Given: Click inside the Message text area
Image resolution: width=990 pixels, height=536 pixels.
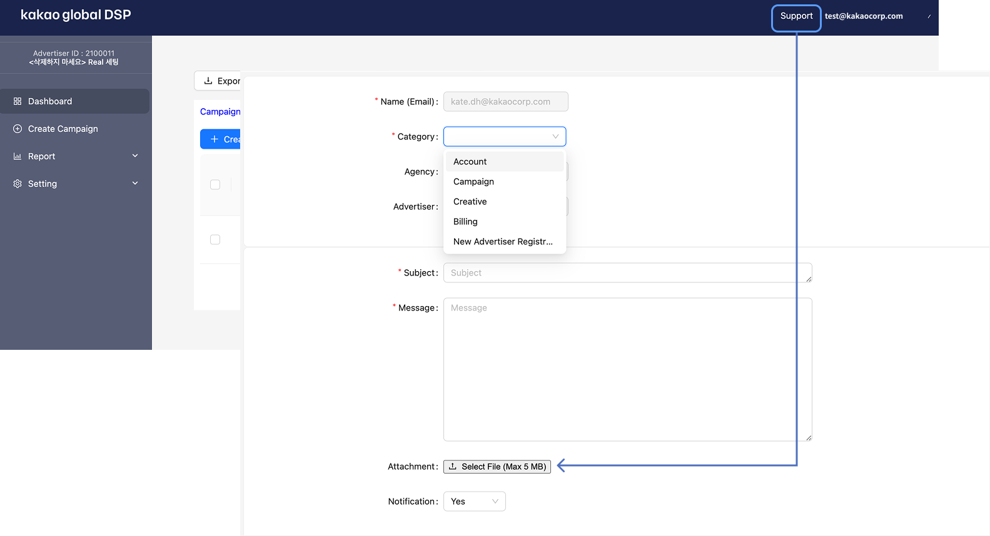Looking at the screenshot, I should (627, 369).
